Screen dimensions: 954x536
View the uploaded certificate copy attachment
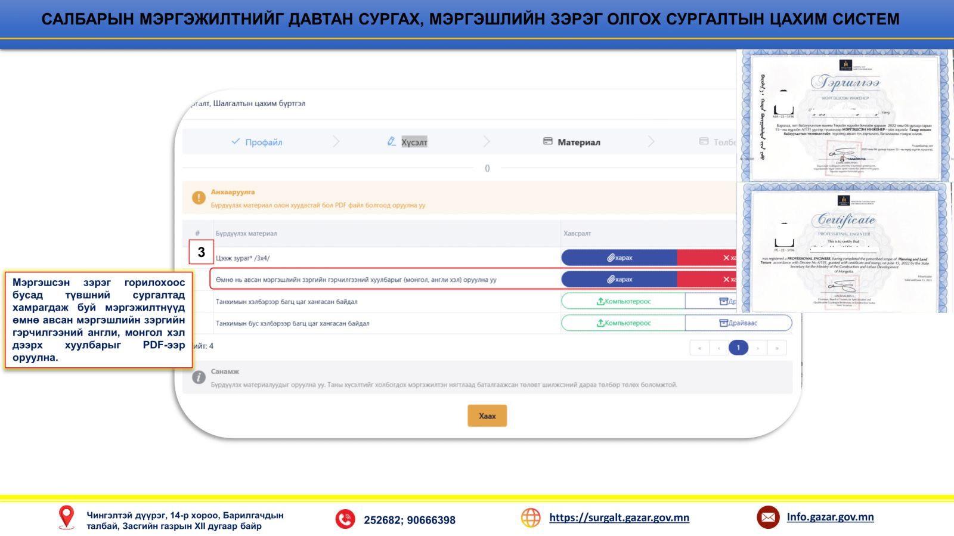coord(619,279)
